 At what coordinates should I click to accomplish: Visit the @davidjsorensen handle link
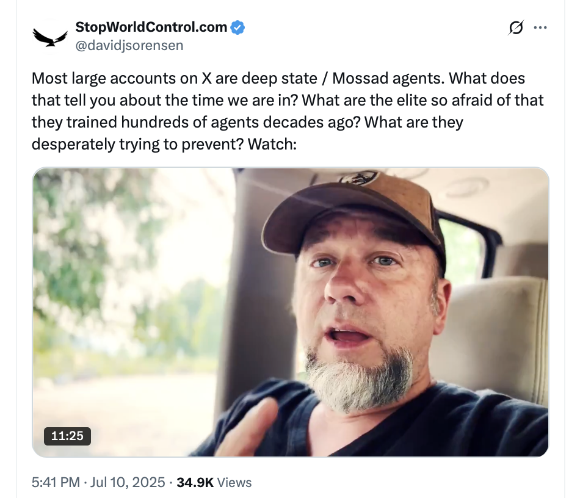129,45
